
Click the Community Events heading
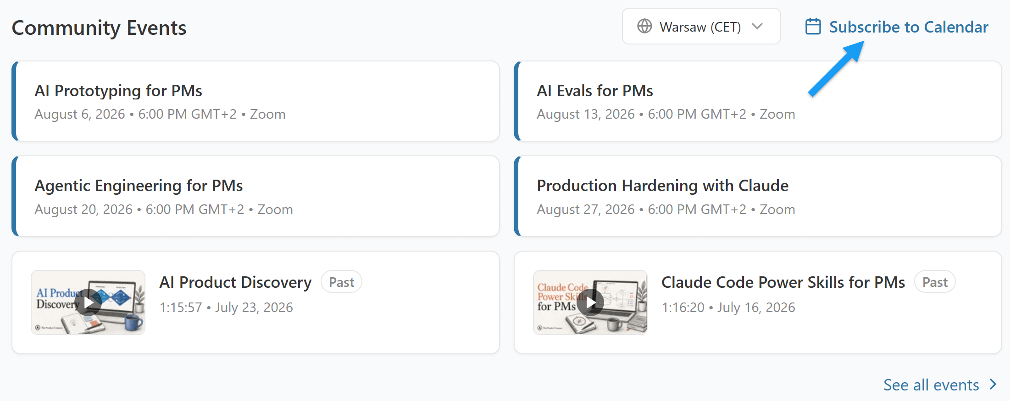[99, 28]
